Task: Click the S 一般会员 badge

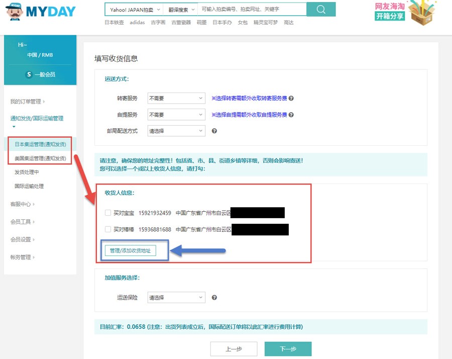Action: (40, 74)
